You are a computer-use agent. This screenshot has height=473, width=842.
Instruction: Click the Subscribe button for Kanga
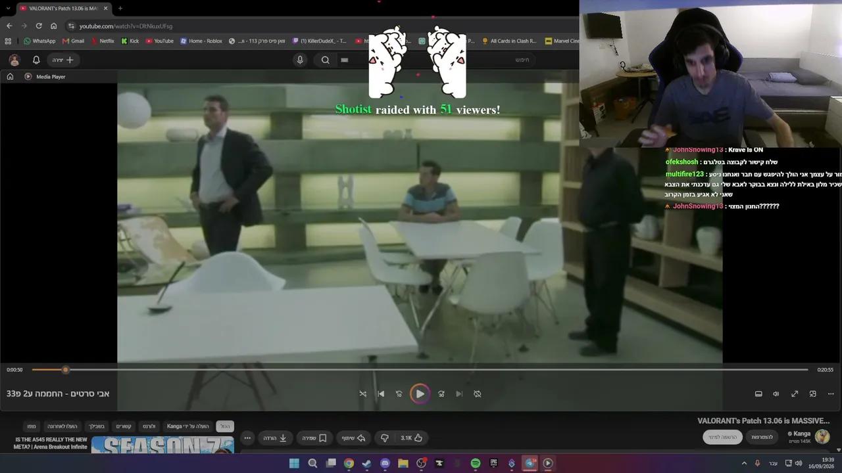pos(722,437)
